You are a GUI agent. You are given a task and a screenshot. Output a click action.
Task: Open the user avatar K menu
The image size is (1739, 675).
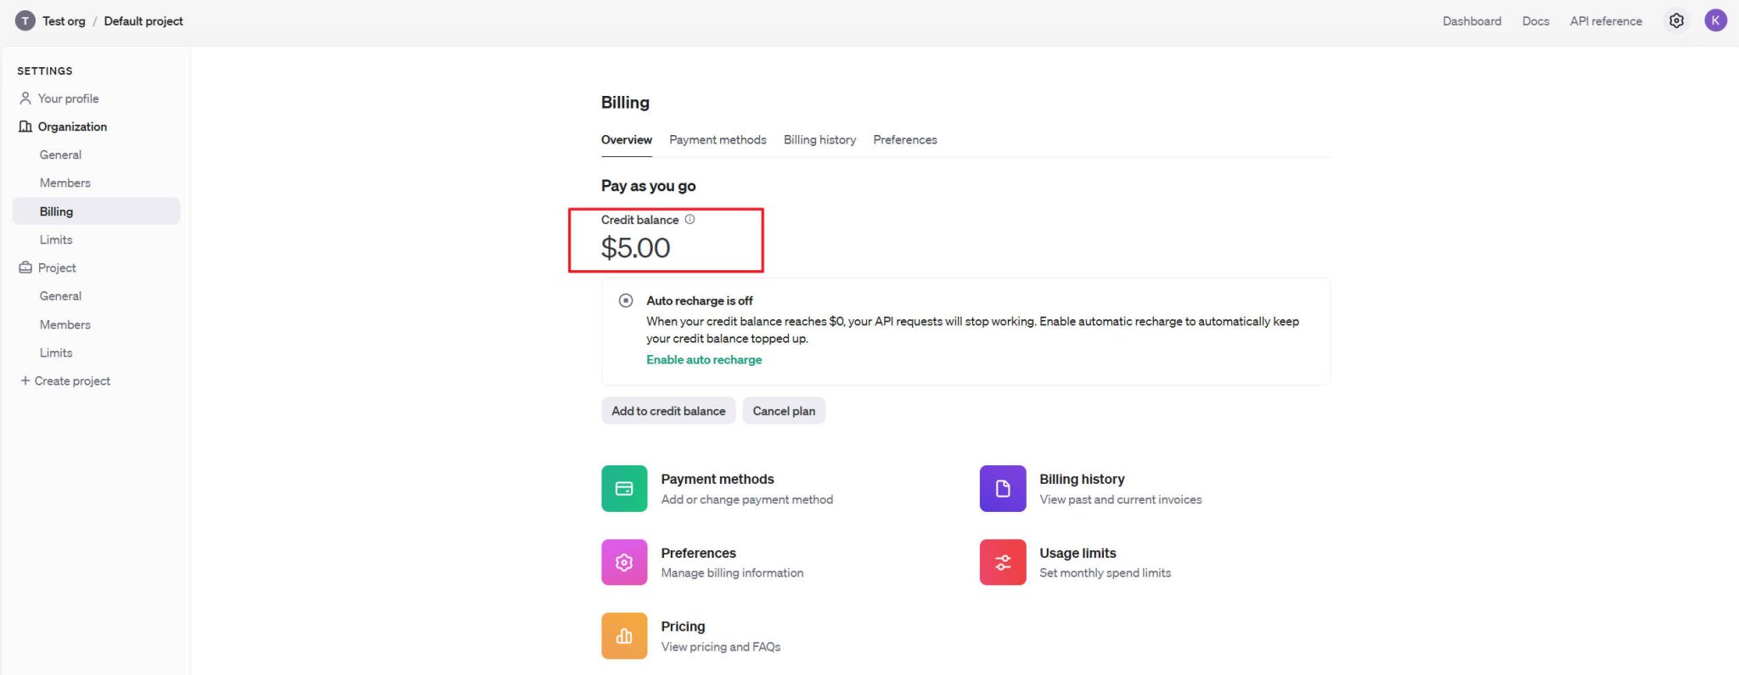point(1715,21)
